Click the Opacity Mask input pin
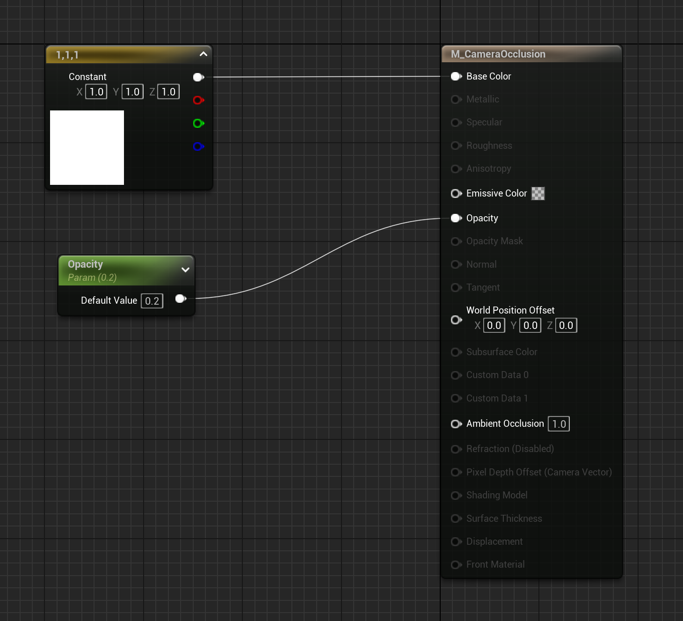Viewport: 683px width, 621px height. click(x=457, y=241)
